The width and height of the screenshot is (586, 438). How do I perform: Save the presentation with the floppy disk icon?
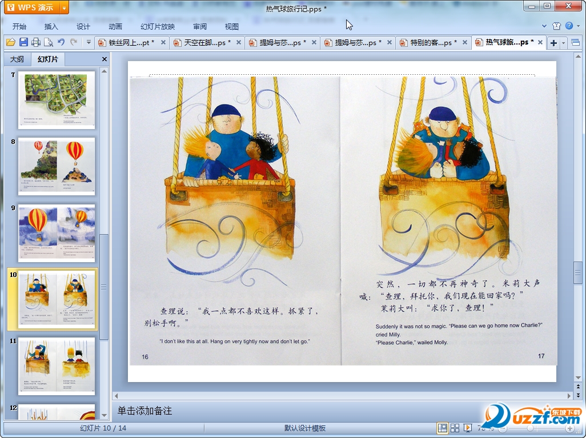23,42
